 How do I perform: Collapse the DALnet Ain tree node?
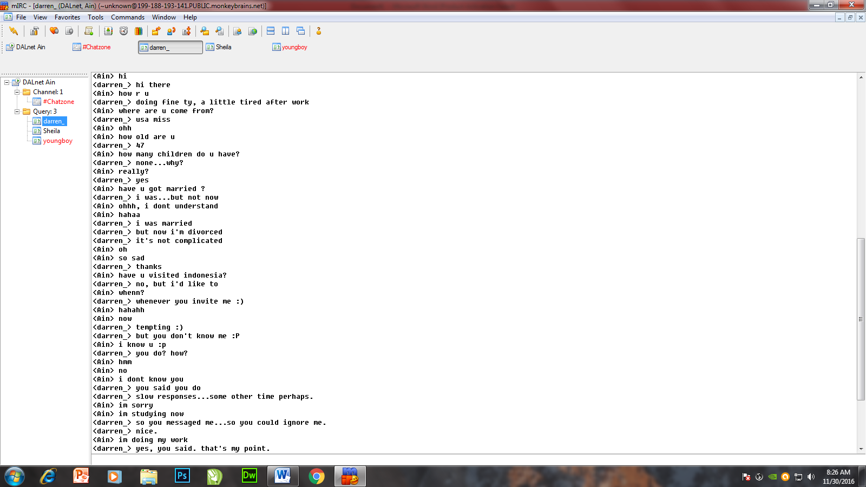click(7, 82)
